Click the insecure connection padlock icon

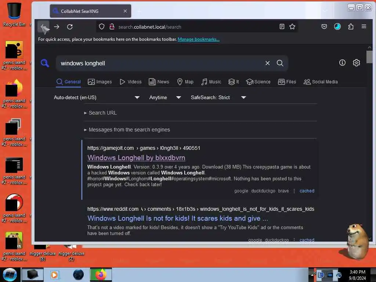[112, 26]
